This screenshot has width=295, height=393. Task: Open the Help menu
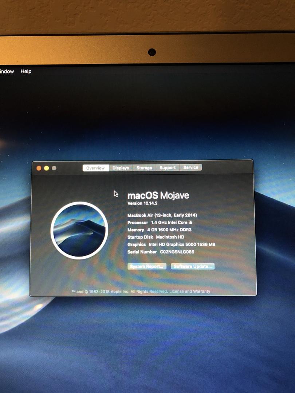[26, 71]
